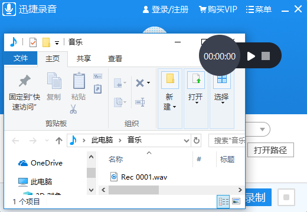Click file list horizontal scrollbar thumb
This screenshot has height=212, width=307.
point(133,190)
